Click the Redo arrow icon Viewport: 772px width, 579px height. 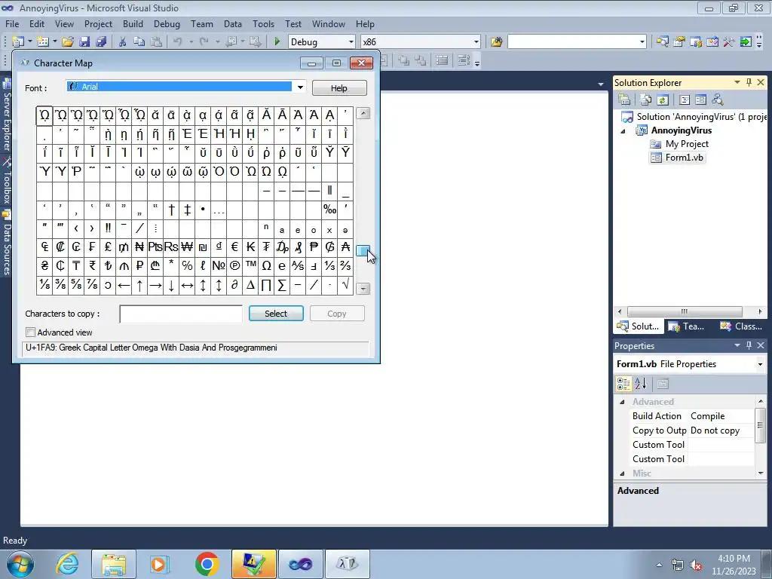[204, 42]
